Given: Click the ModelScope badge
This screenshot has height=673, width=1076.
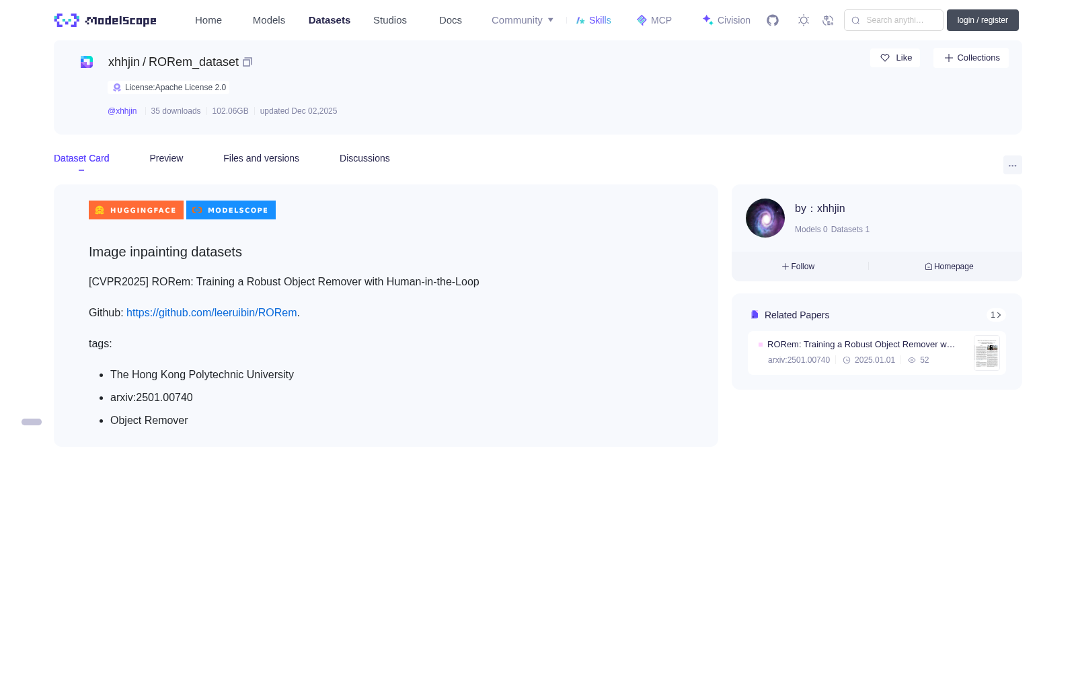Looking at the screenshot, I should [x=231, y=210].
